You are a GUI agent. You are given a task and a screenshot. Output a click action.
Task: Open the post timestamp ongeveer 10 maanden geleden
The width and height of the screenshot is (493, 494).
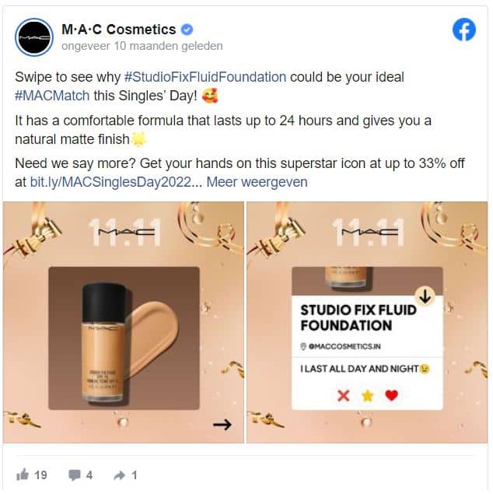pos(142,46)
